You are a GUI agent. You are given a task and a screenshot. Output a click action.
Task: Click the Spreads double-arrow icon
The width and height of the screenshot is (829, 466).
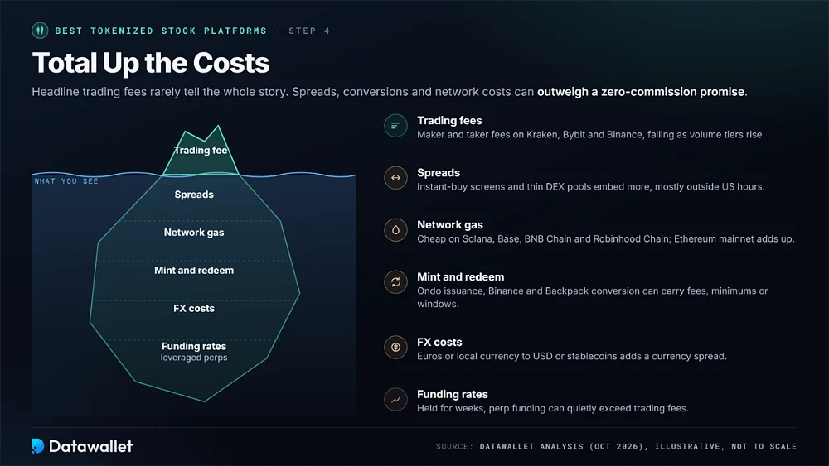395,178
